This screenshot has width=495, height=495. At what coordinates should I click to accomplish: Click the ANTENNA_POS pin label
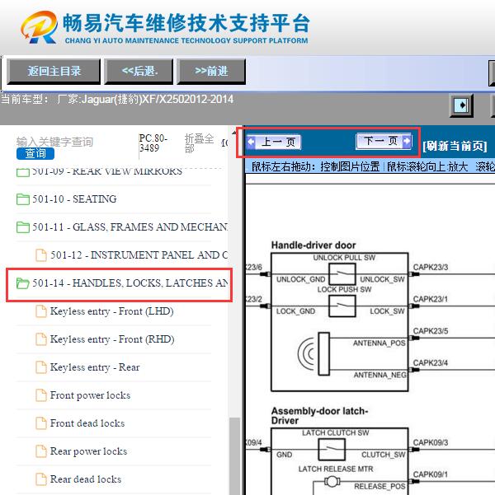pos(379,343)
